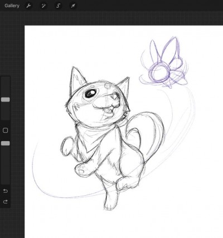Open the Adjustments magic wand menu
The height and width of the screenshot is (238, 223).
point(43,6)
